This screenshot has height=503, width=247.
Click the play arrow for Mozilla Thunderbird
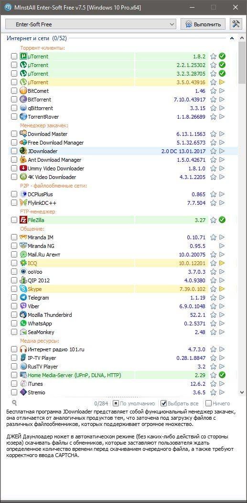222,315
